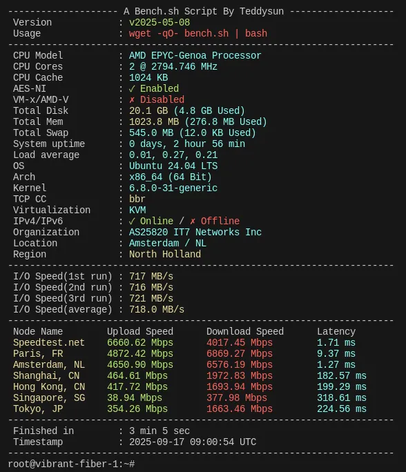This screenshot has width=406, height=472.
Task: Click the Amsterdam, NL latency value
Action: coord(336,365)
